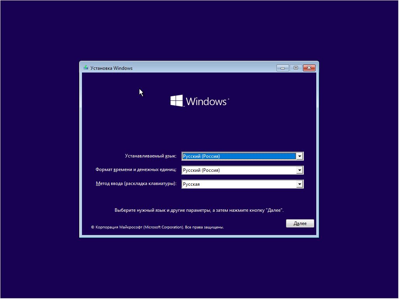Click the chevron beside the keyboard layout selector

300,184
